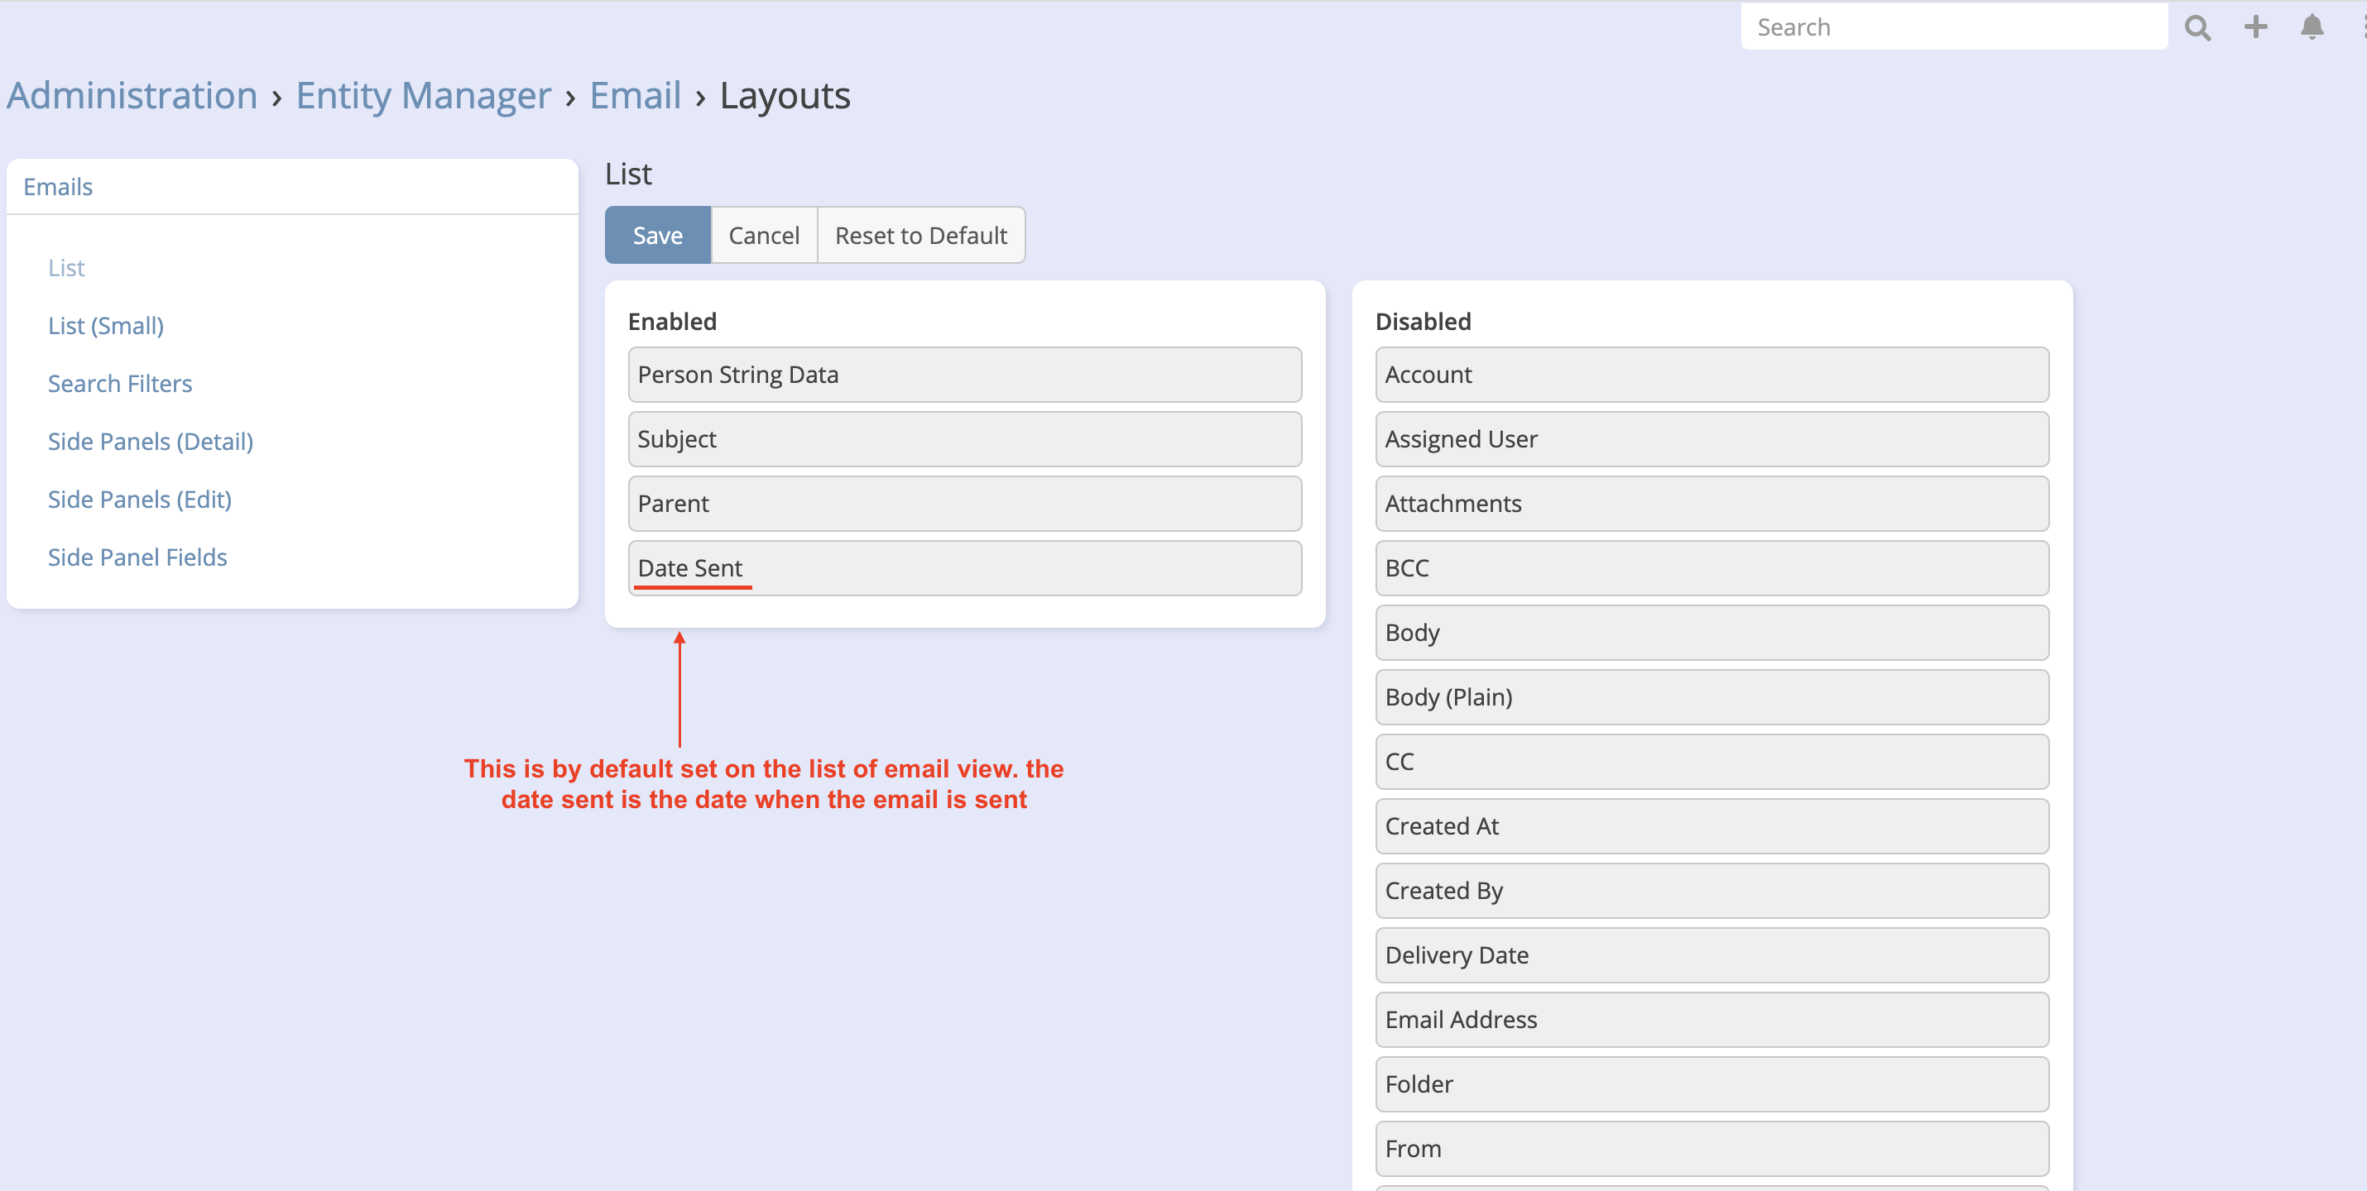
Task: Click Reset to Default button
Action: pyautogui.click(x=920, y=235)
